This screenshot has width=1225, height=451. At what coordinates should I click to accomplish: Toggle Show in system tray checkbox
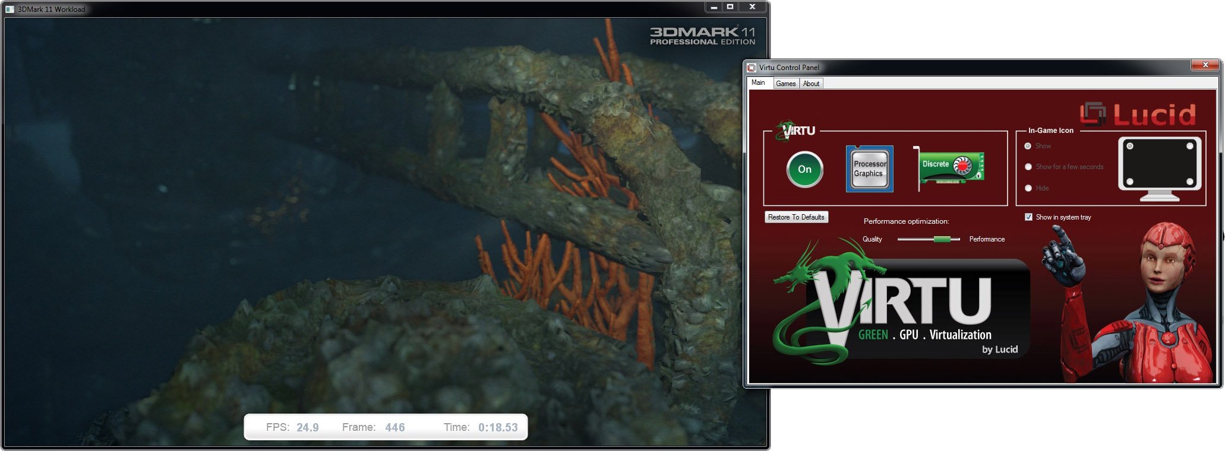pyautogui.click(x=1028, y=217)
